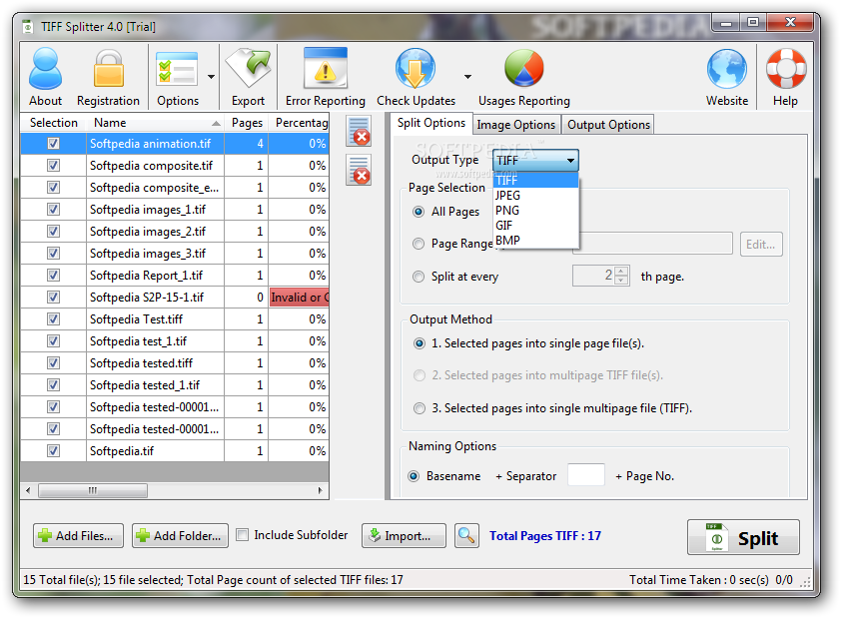Viewport: 841px width, 618px height.
Task: Click the Export toolbar icon
Action: tap(249, 69)
